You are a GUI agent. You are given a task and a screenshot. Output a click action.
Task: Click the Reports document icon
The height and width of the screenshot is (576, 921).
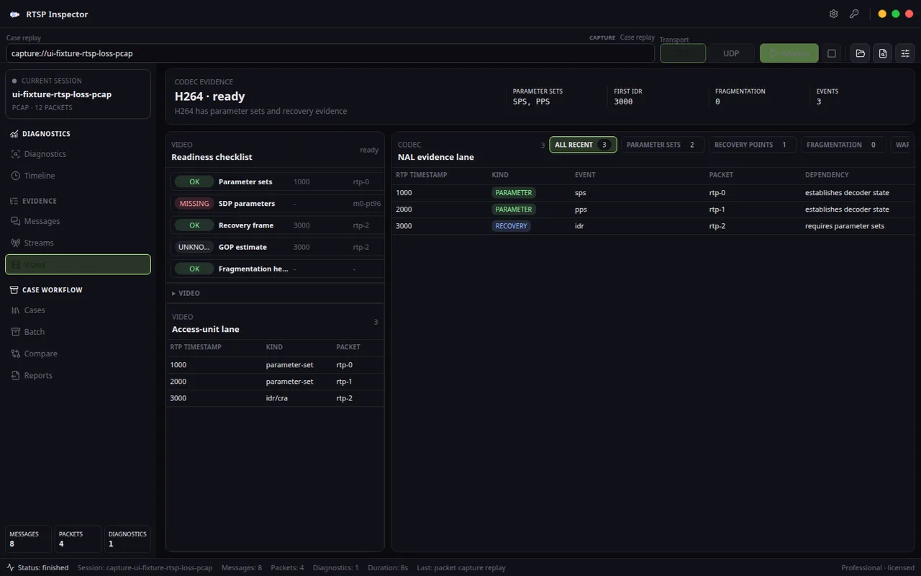pos(16,375)
